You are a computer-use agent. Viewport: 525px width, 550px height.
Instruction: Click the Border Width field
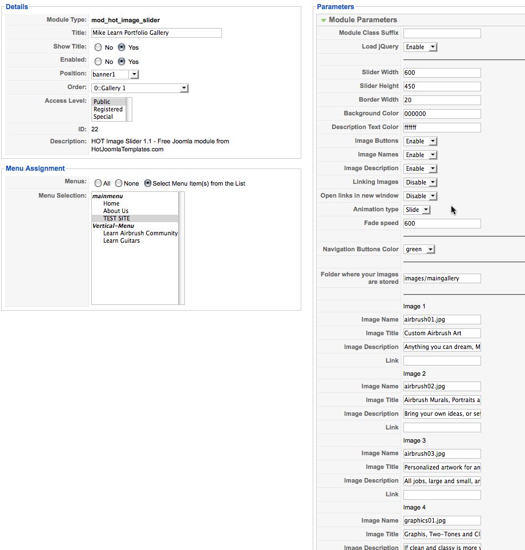pyautogui.click(x=442, y=100)
